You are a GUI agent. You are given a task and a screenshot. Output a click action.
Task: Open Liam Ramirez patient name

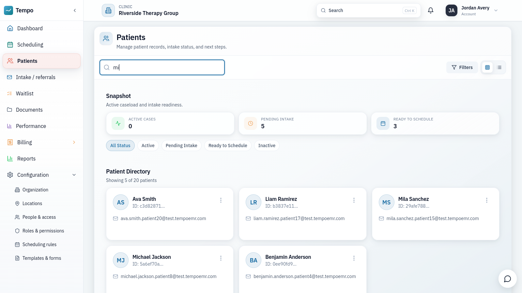pyautogui.click(x=281, y=199)
